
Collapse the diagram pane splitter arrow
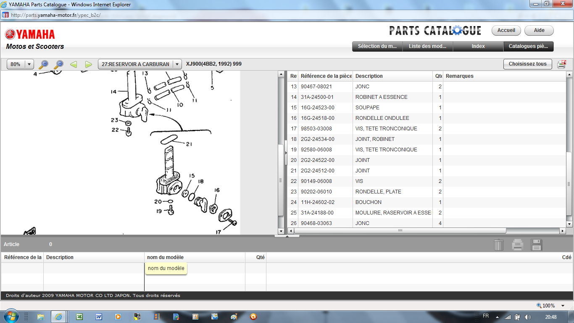tap(286, 153)
